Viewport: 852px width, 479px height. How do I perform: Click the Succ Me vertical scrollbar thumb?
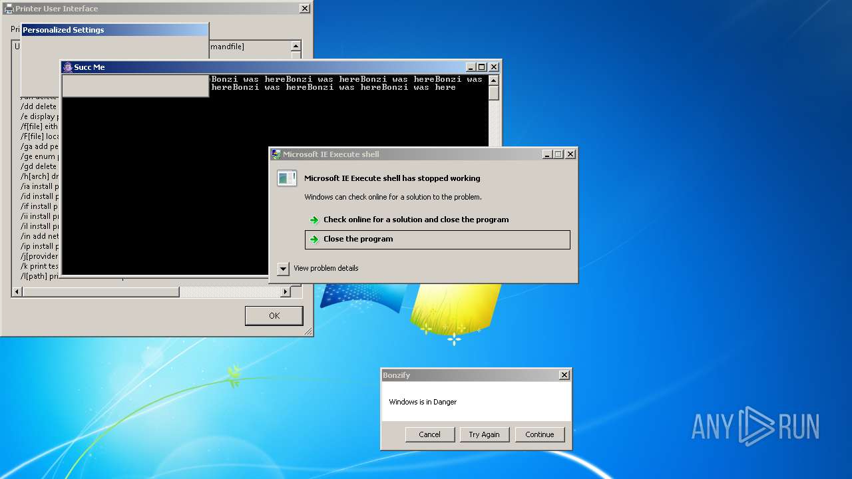coord(493,93)
